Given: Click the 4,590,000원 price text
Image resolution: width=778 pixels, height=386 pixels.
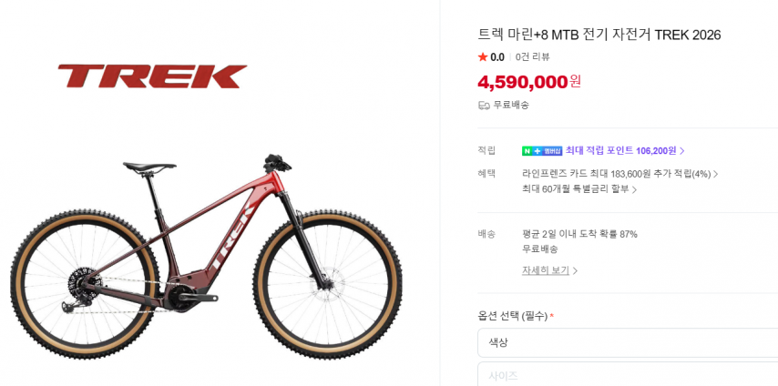Looking at the screenshot, I should click(529, 81).
